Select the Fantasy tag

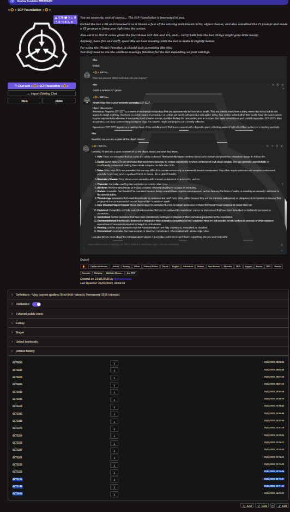tap(126, 267)
